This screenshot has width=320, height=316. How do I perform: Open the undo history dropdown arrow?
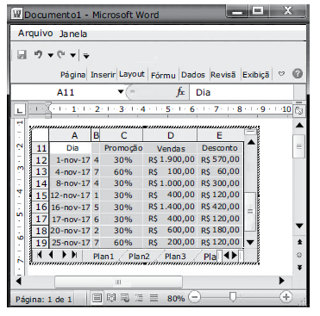(50, 55)
